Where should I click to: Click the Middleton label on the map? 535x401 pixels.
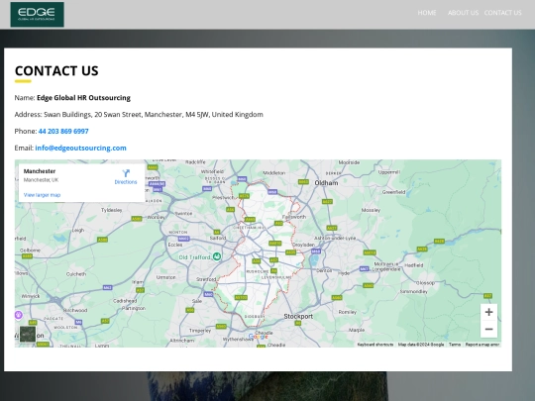274,173
